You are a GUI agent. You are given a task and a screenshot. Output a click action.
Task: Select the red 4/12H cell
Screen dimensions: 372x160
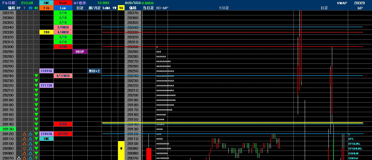click(x=63, y=134)
